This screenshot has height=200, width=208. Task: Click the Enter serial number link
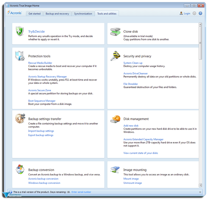pos(81,192)
